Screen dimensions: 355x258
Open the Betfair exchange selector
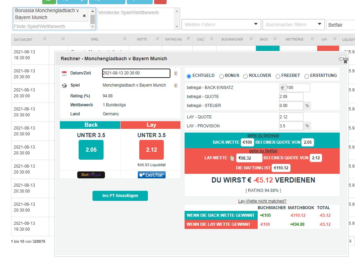coord(340,25)
